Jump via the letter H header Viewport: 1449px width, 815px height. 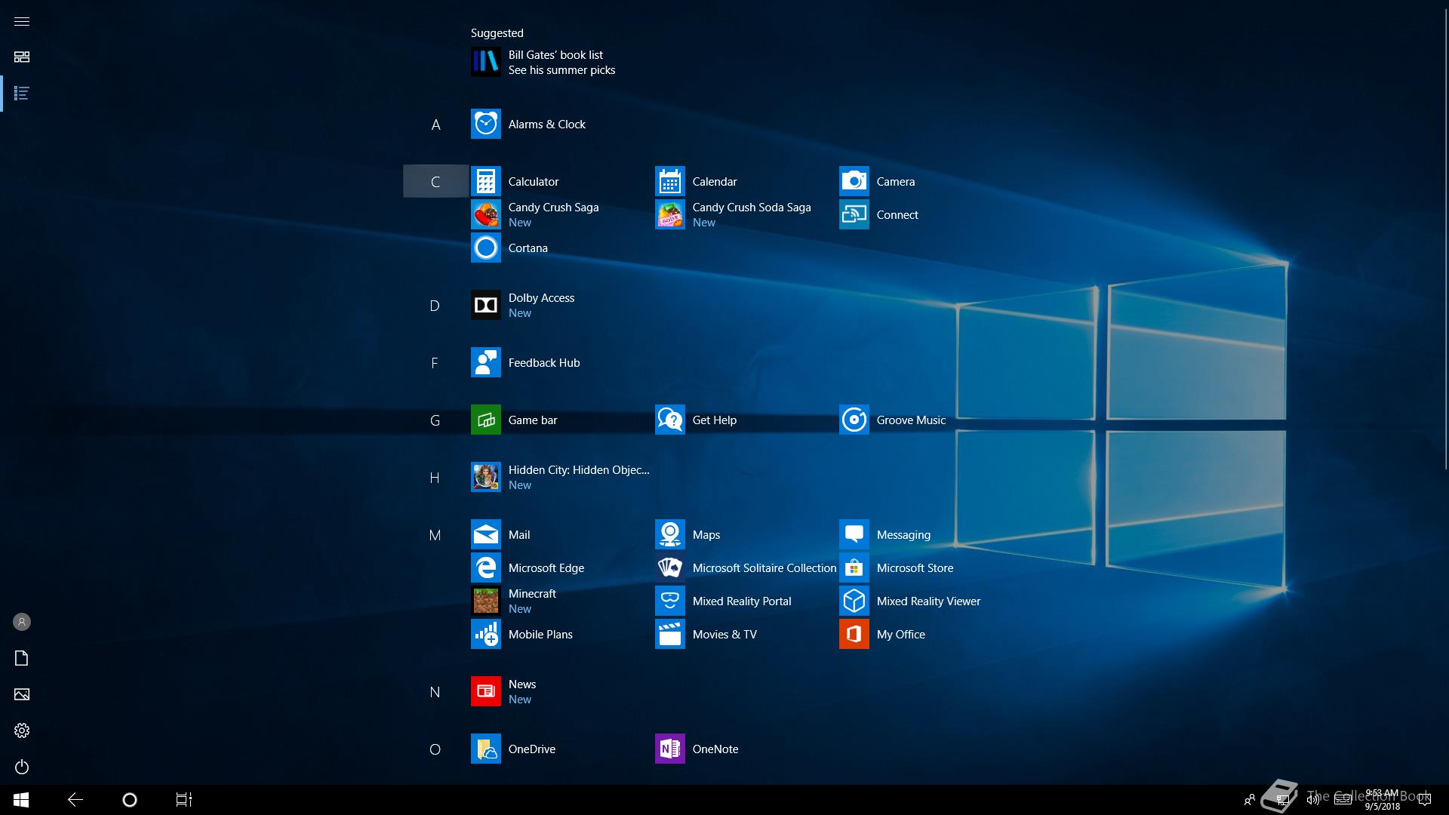pyautogui.click(x=435, y=478)
